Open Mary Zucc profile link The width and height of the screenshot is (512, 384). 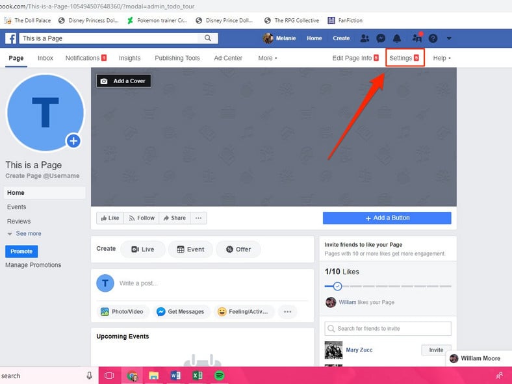click(x=359, y=350)
